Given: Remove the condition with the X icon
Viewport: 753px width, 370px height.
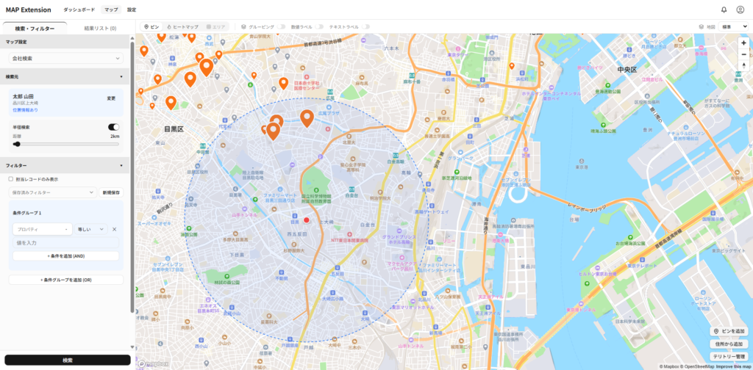Looking at the screenshot, I should pyautogui.click(x=114, y=229).
